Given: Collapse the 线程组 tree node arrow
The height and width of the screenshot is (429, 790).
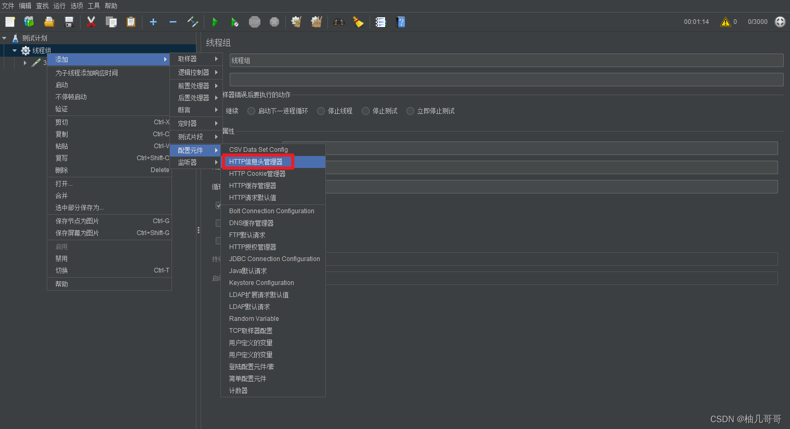Looking at the screenshot, I should tap(15, 50).
